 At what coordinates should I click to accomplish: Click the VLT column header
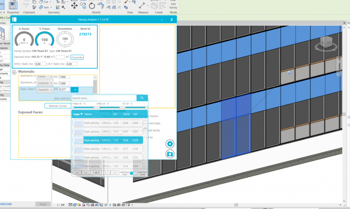(x=135, y=114)
